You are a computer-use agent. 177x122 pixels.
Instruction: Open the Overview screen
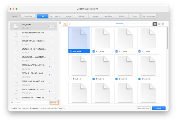click(28, 16)
